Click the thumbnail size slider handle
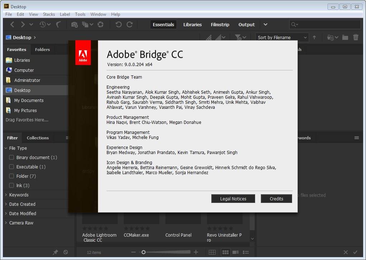 click(x=144, y=252)
